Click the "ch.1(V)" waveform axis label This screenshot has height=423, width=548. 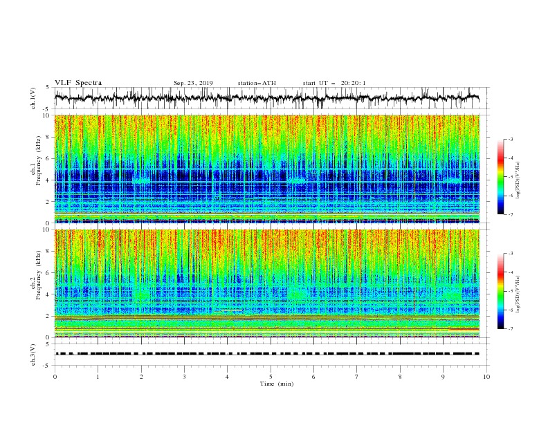(x=33, y=98)
